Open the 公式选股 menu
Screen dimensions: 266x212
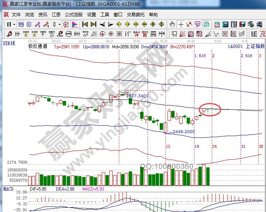[x=73, y=15]
